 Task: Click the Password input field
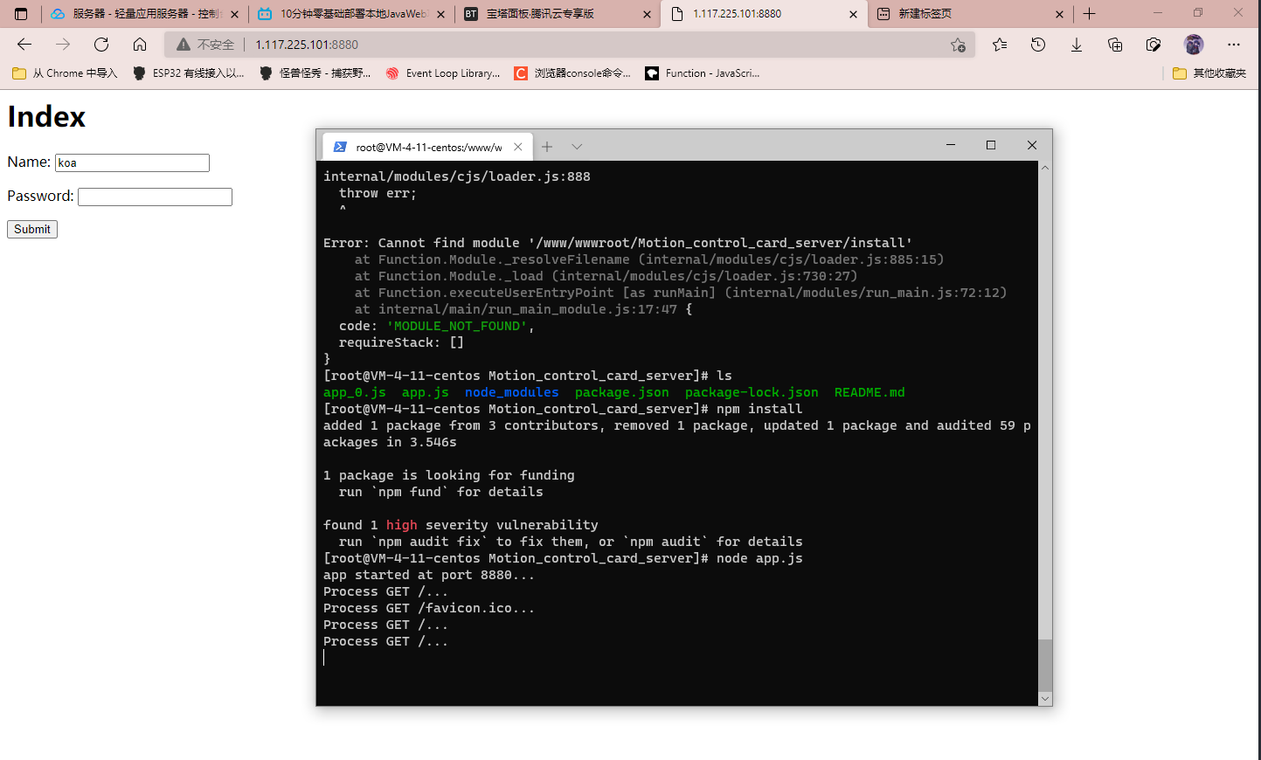click(155, 197)
